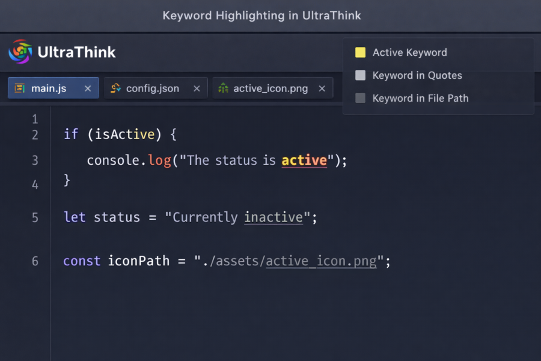Screen dimensions: 541x361
Task: Select the Keyword in Quotes legend label
Action: click(417, 75)
